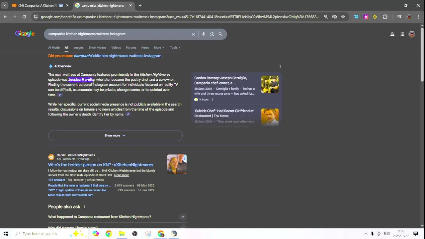Open the Extensions puzzle menu
425x239 pixels.
385,17
